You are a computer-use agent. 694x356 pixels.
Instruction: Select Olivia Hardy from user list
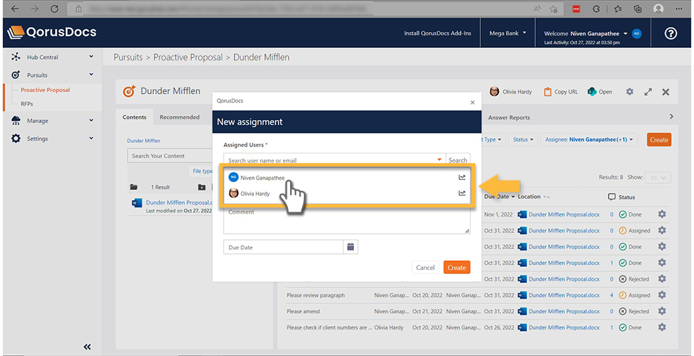[255, 194]
